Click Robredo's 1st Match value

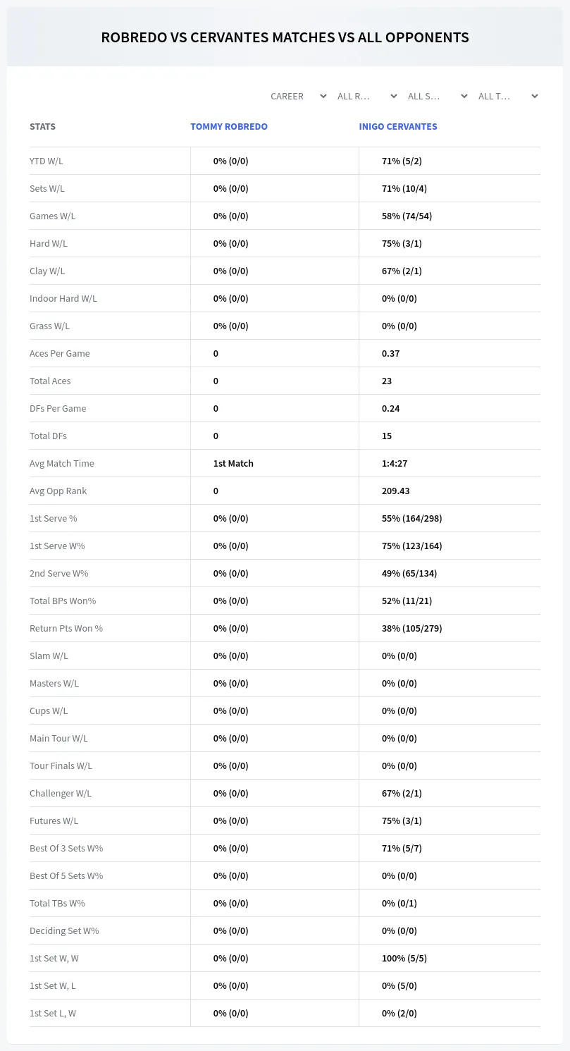[233, 463]
